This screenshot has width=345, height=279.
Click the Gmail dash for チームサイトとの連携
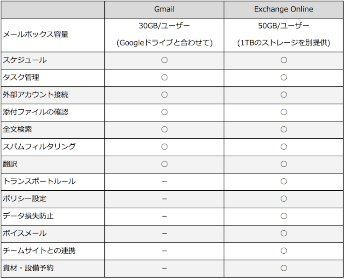[x=164, y=251]
